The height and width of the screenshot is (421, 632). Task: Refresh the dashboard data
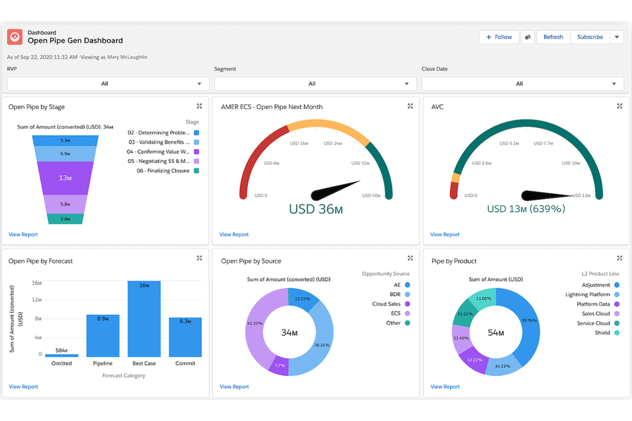point(553,37)
